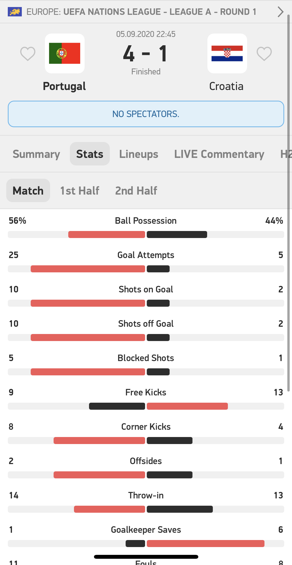The height and width of the screenshot is (565, 292).
Task: Tap the Croatia team name
Action: coord(226,86)
